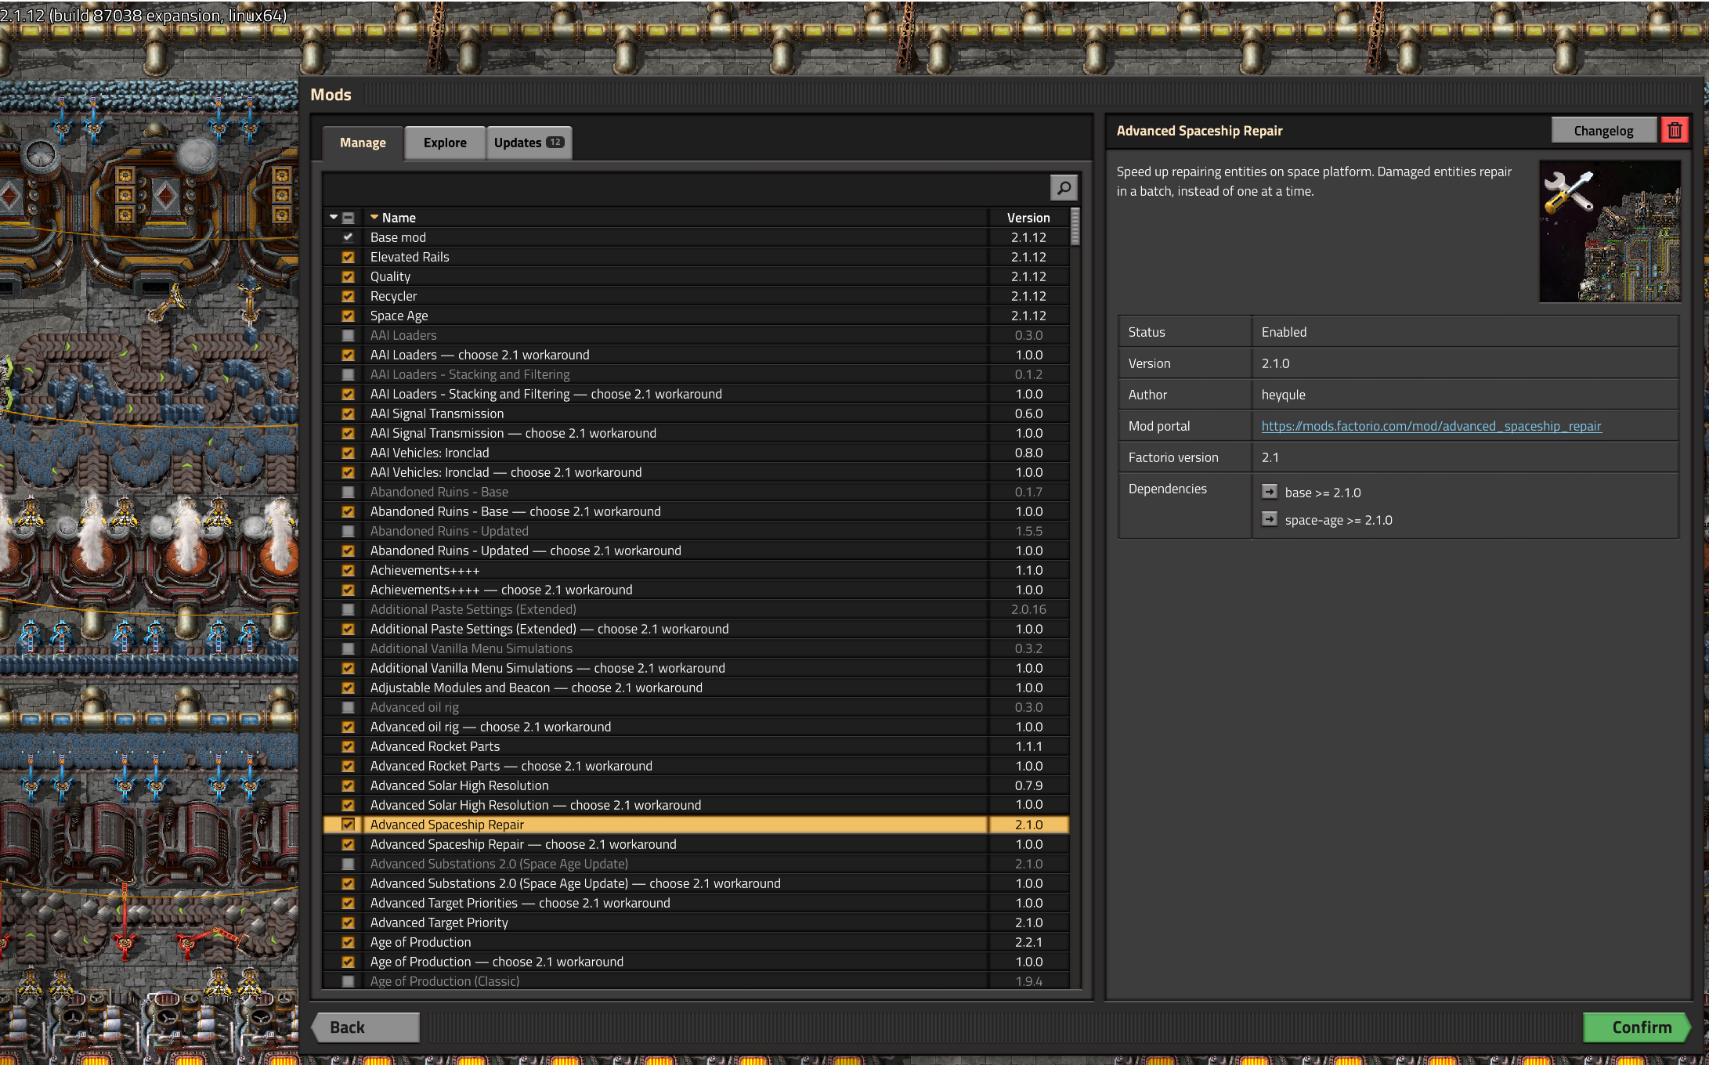Select AAI Loaders - Stacking and Filtering 0.1.2
The width and height of the screenshot is (1709, 1065).
(x=696, y=374)
